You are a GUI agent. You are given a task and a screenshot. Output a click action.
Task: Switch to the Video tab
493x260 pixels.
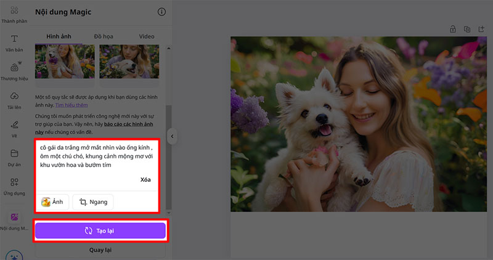coord(147,36)
